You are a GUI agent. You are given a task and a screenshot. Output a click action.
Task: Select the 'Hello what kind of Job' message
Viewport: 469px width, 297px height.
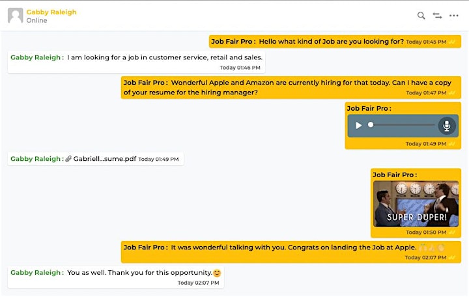tap(335, 42)
